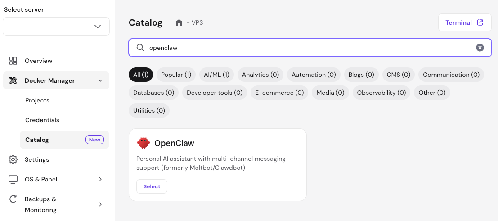Launch the Terminal button
The width and height of the screenshot is (498, 221).
tap(464, 22)
